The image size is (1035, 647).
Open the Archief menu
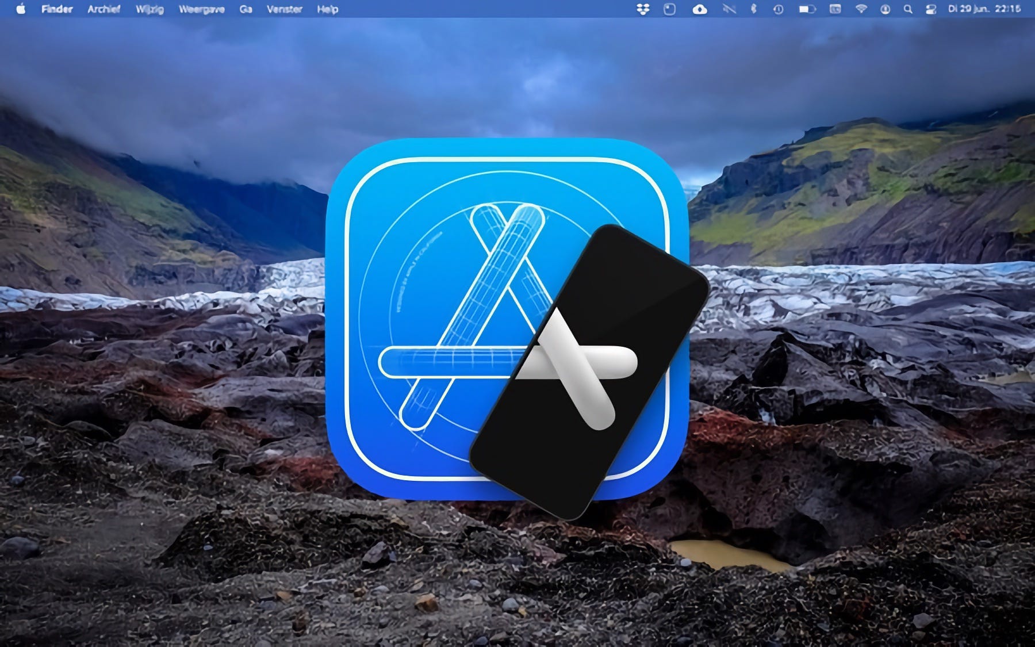click(103, 9)
